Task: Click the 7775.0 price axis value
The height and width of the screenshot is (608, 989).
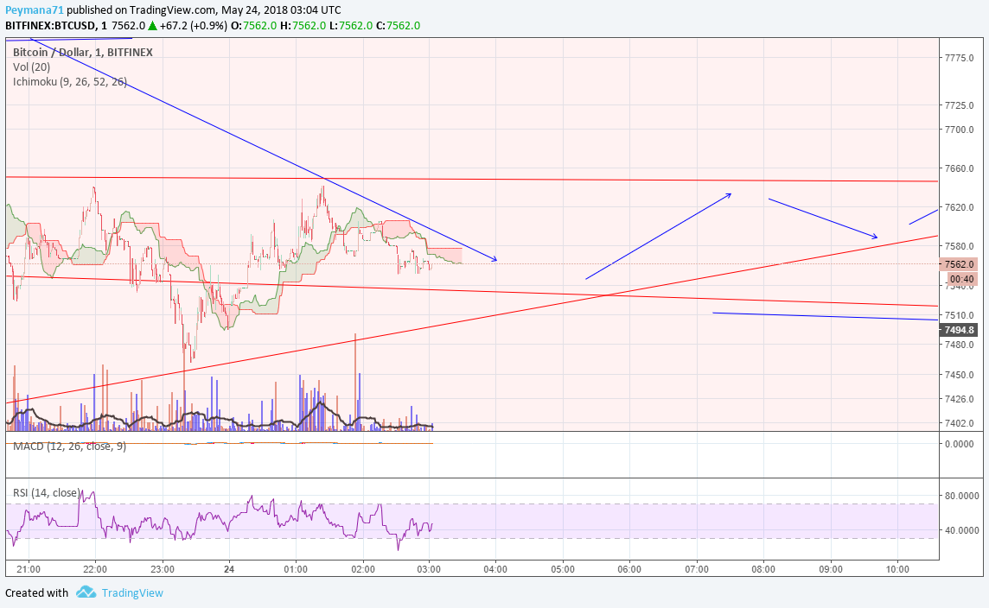Action: pyautogui.click(x=959, y=58)
